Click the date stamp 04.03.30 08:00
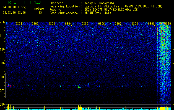The height and width of the screenshot is (110, 174). click(14, 12)
